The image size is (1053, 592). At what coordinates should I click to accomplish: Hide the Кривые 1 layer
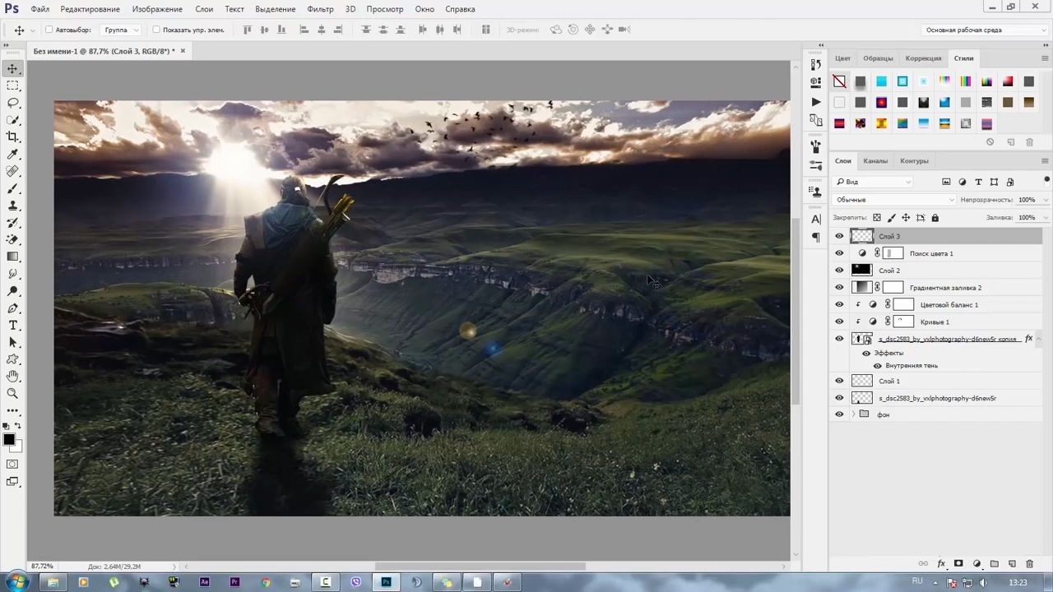[x=839, y=321]
